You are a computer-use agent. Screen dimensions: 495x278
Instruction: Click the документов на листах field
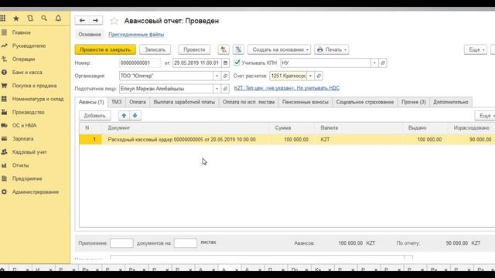186,243
